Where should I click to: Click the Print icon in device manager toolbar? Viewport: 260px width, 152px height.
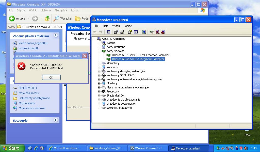tap(122, 32)
